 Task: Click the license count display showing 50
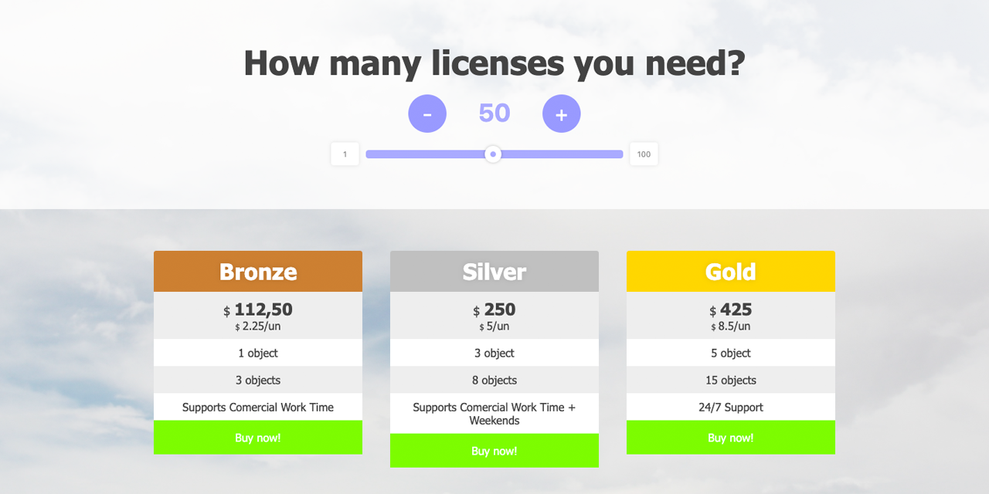click(494, 113)
